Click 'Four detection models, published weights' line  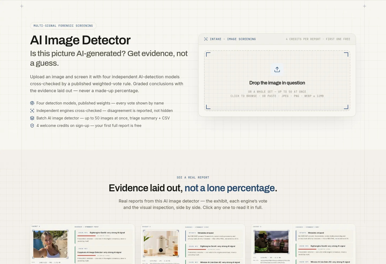pos(100,103)
